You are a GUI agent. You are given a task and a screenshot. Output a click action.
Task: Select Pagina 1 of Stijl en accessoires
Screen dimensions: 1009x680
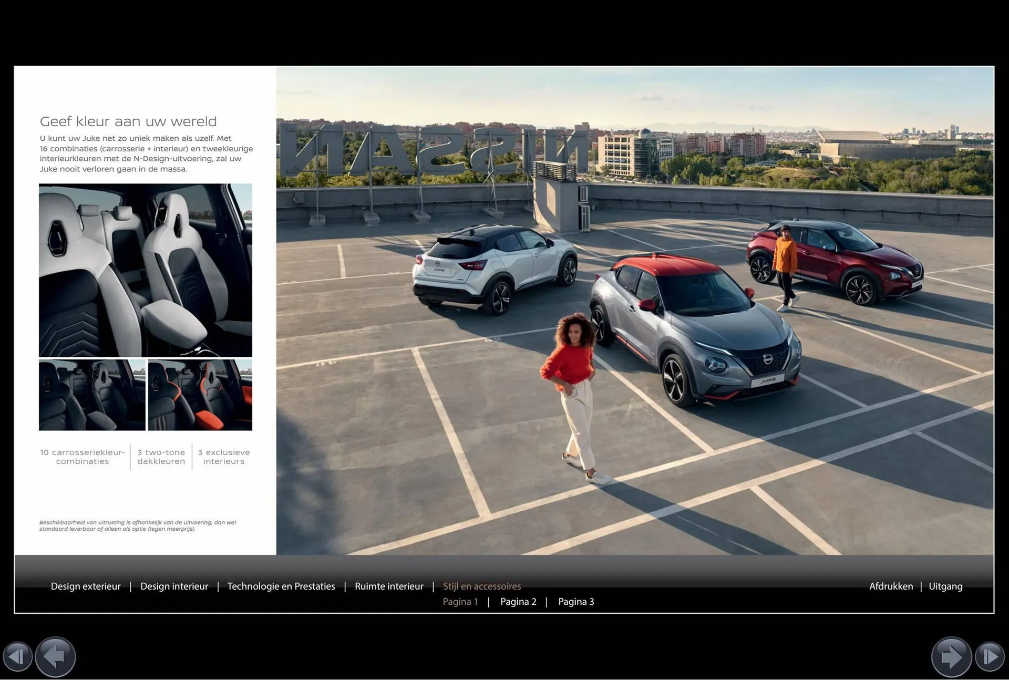click(460, 601)
